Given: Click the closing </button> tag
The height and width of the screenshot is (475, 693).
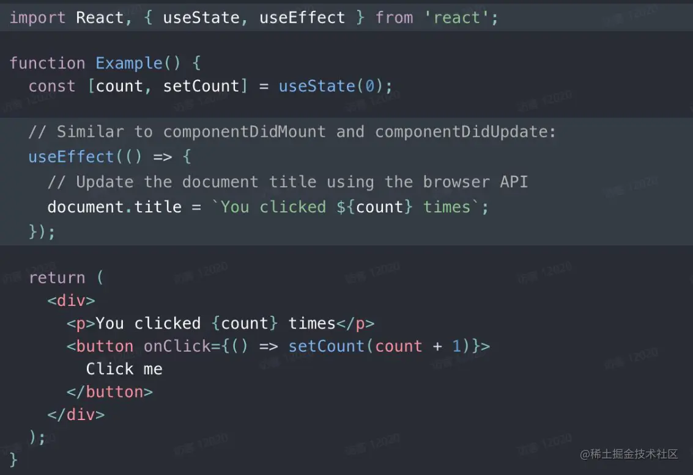Looking at the screenshot, I should (x=109, y=392).
